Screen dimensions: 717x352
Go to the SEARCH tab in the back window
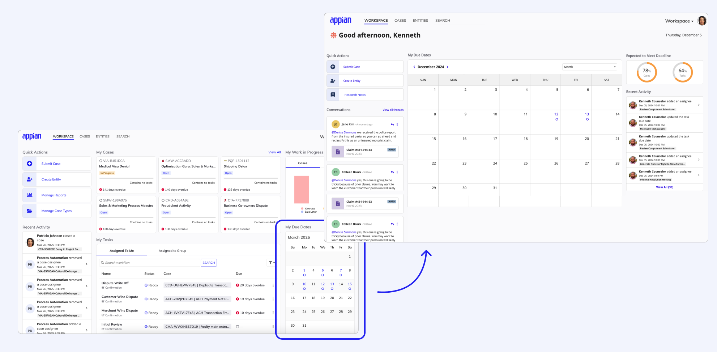(x=123, y=136)
